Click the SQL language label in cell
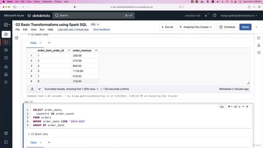The image size is (263, 148). [222, 107]
